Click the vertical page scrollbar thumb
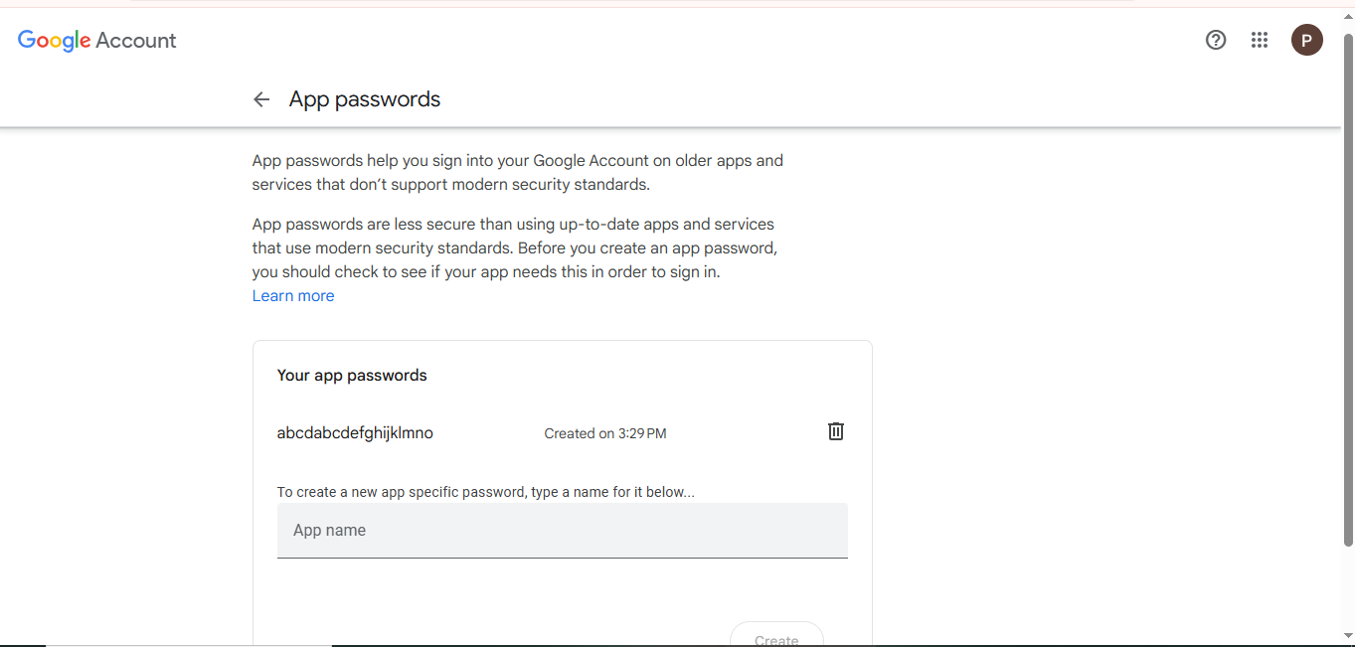Screen dimensions: 1355x647 1348,288
